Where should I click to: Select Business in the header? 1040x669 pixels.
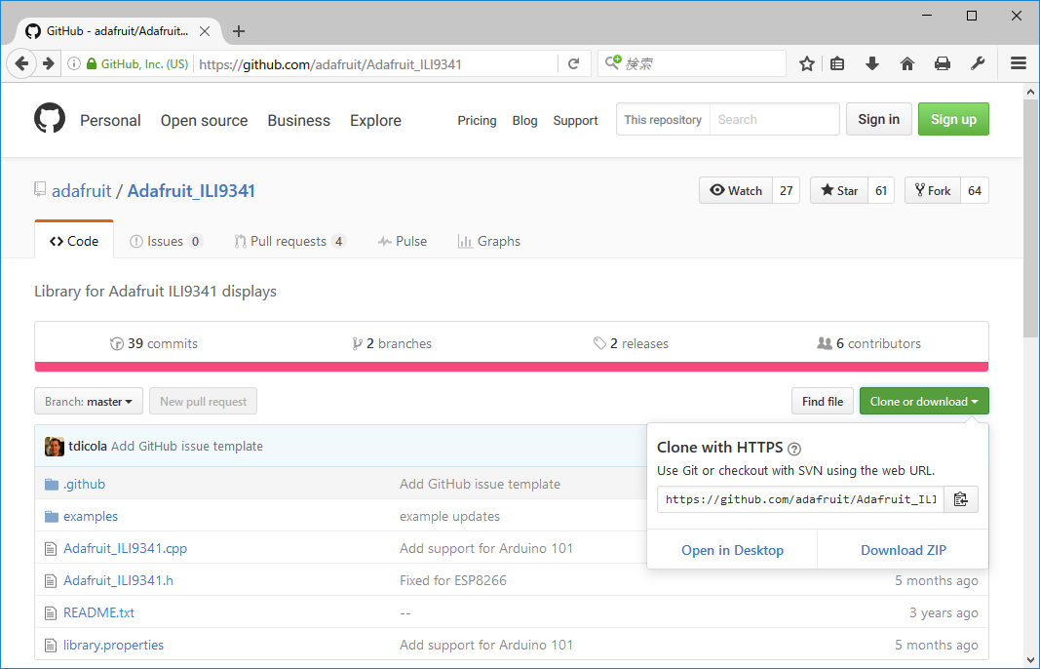(x=298, y=120)
